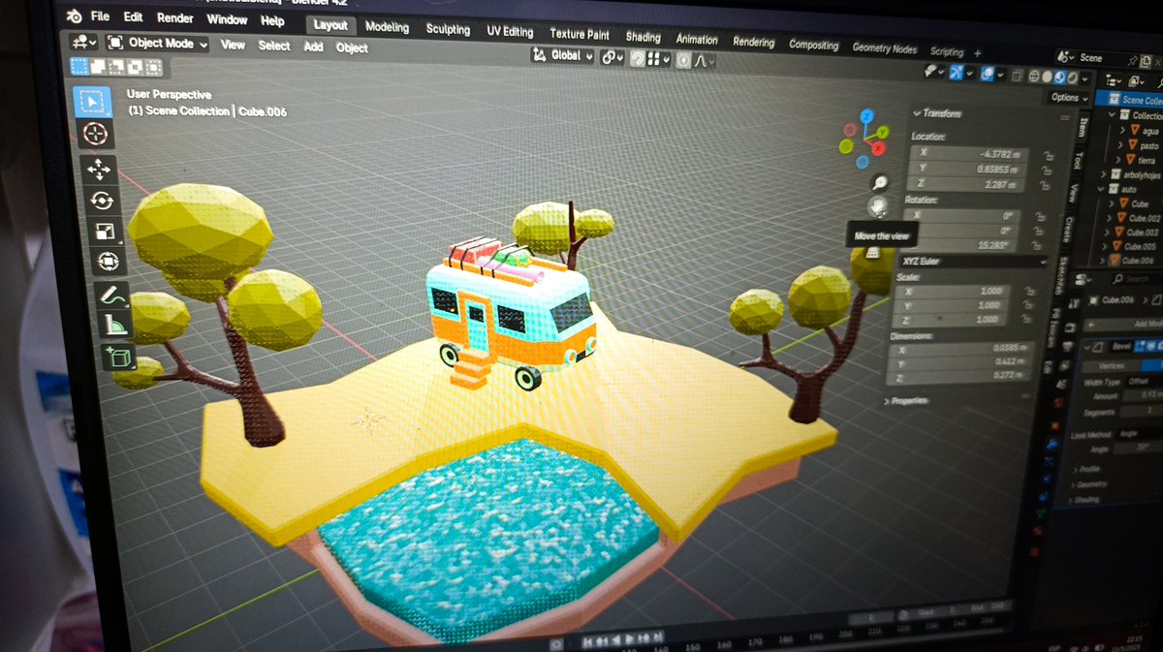Image resolution: width=1163 pixels, height=652 pixels.
Task: Select the Measure tool
Action: pos(114,324)
